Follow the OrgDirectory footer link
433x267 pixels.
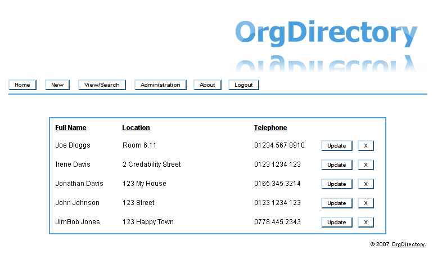[x=409, y=244]
